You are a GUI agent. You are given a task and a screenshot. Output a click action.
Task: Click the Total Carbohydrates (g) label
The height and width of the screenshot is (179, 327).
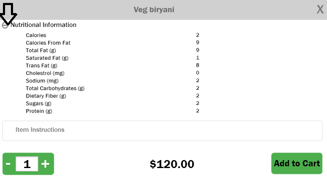[55, 88]
